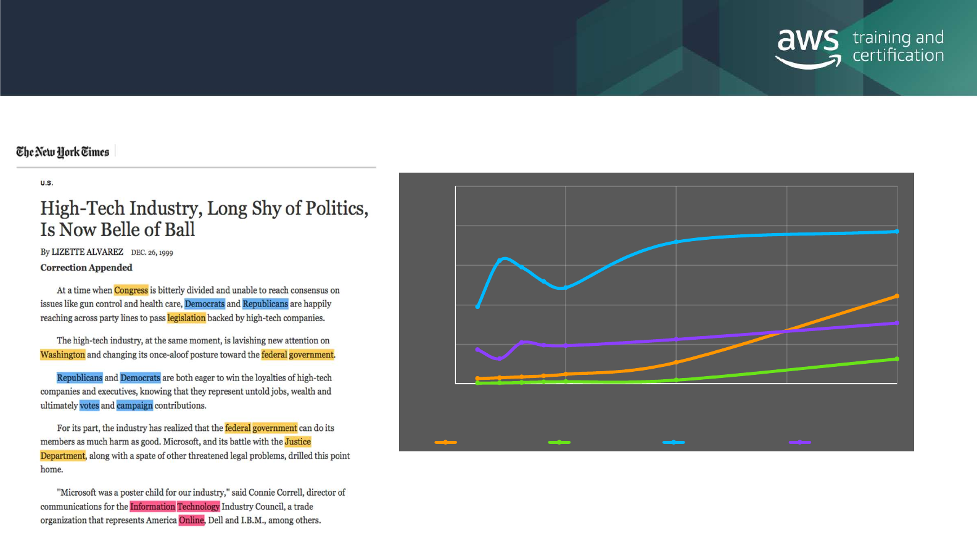Select the purple legend marker below chart

pos(800,442)
